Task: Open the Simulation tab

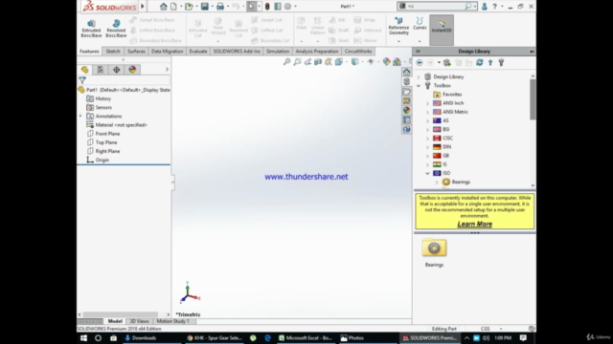Action: click(278, 52)
